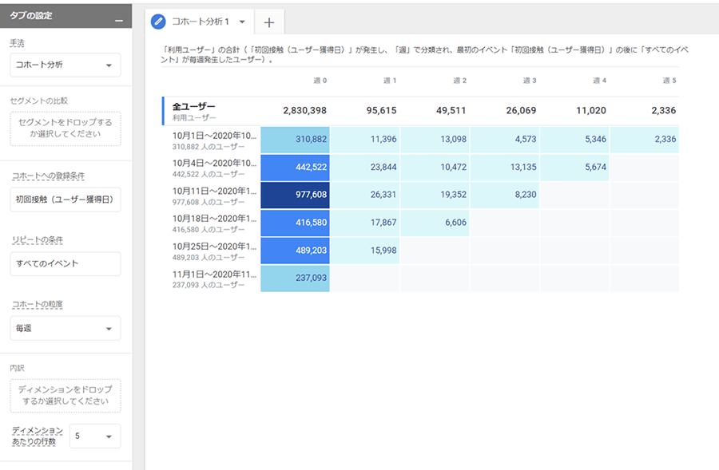
Task: Click the コホートへの登録条件 label
Action: click(x=48, y=176)
